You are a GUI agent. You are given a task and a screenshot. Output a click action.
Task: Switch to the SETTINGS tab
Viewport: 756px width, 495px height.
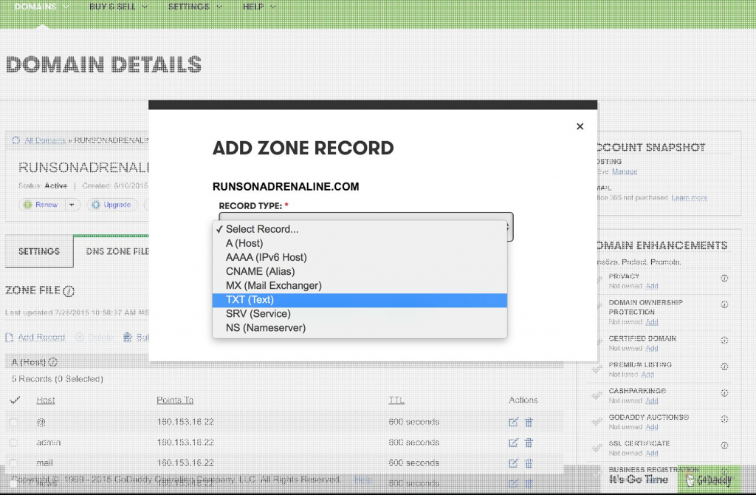click(39, 251)
